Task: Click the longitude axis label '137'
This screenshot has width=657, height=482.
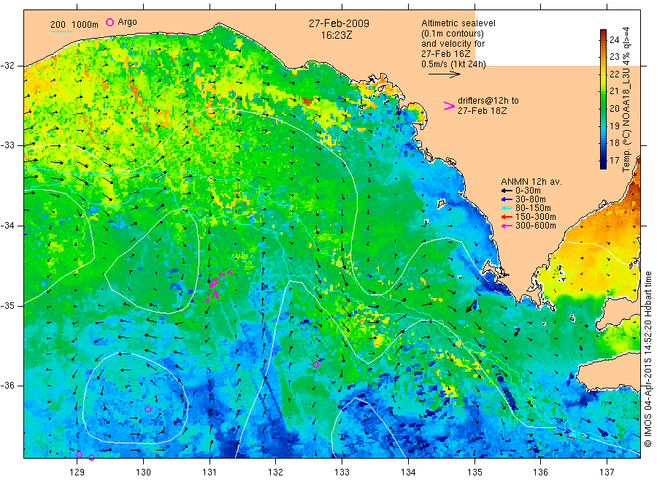Action: pos(607,473)
